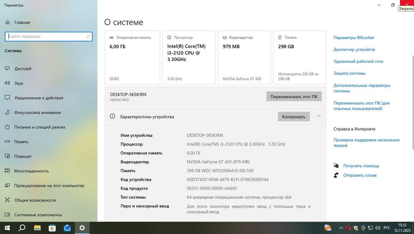Collapse Характеристики устройства section chevron

click(x=319, y=116)
